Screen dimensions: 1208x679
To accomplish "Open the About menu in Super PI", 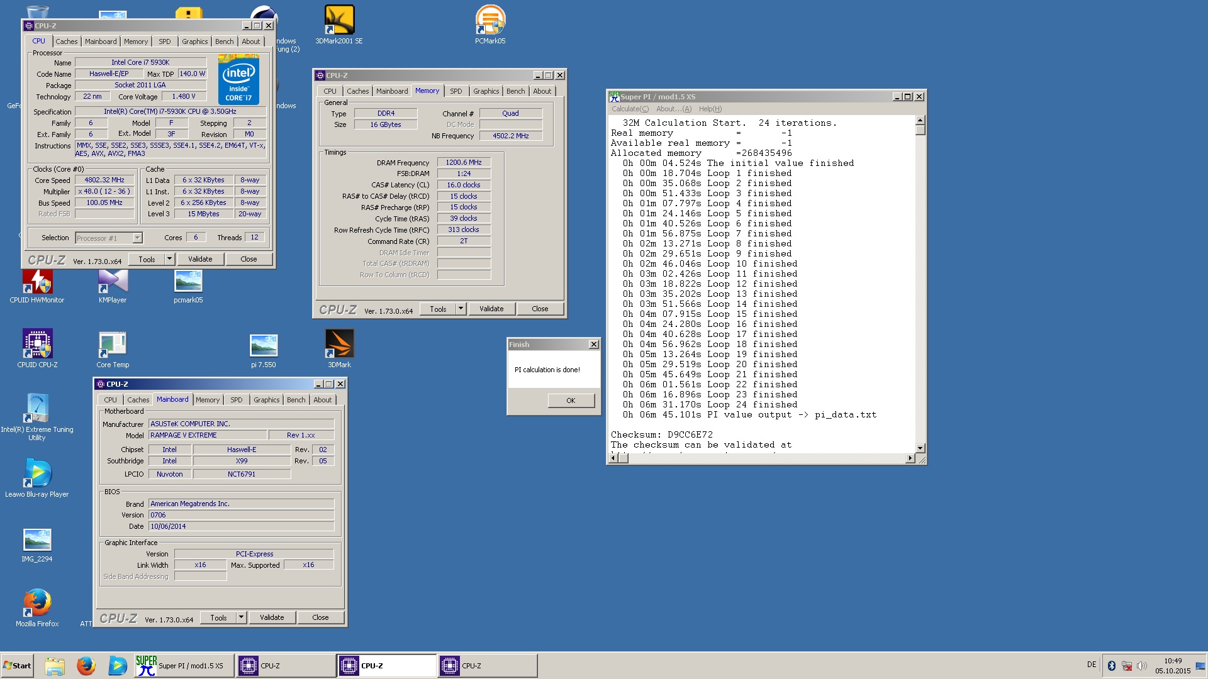I will [673, 109].
